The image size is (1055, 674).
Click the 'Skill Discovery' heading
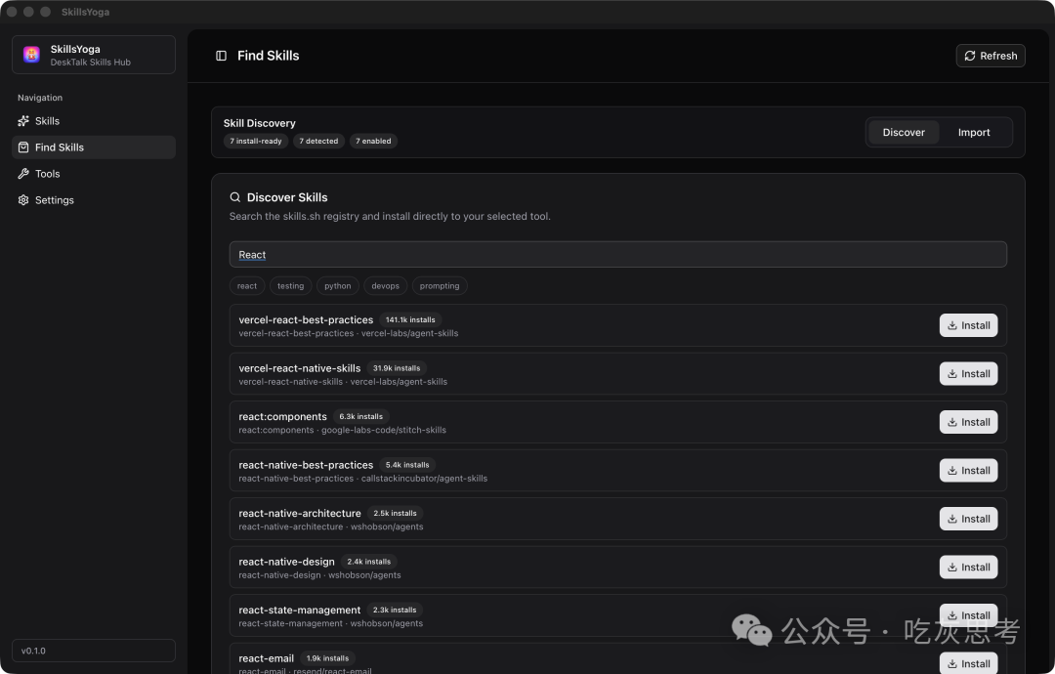pos(260,123)
